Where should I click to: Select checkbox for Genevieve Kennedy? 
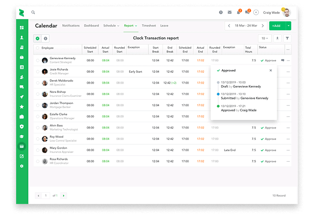38,60
